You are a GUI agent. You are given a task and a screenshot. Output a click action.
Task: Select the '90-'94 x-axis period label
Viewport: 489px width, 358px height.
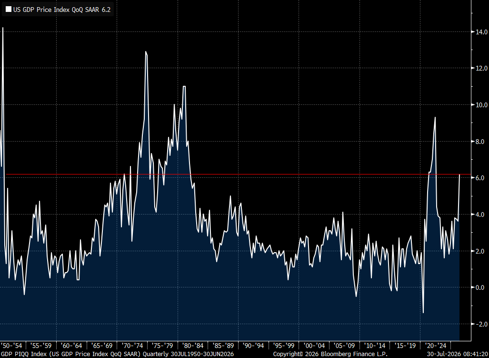click(253, 346)
